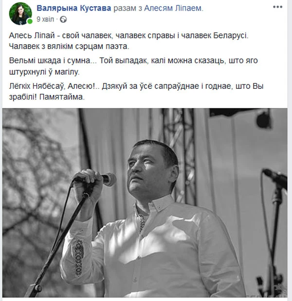Viewport: 292px width, 301px height.
Task: Click the word Беларусі in the post
Action: 231,35
